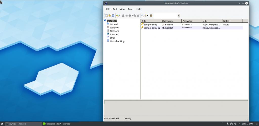
Task: Click the Title column header
Action: (x=151, y=21)
